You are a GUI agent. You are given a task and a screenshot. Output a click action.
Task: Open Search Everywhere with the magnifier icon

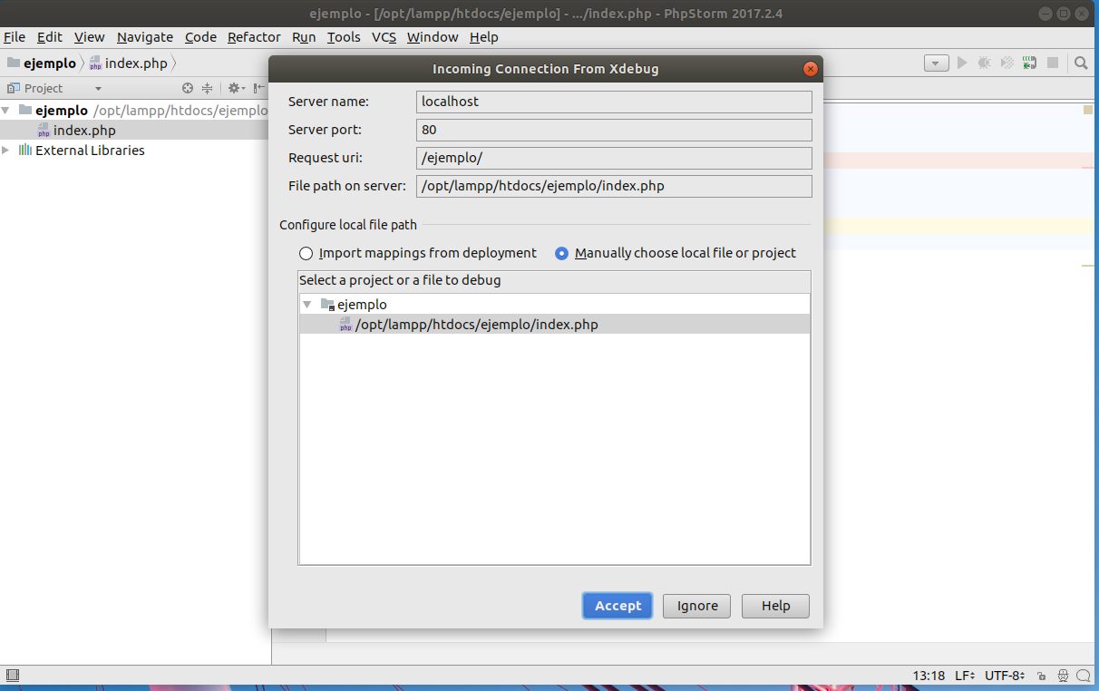click(1082, 63)
